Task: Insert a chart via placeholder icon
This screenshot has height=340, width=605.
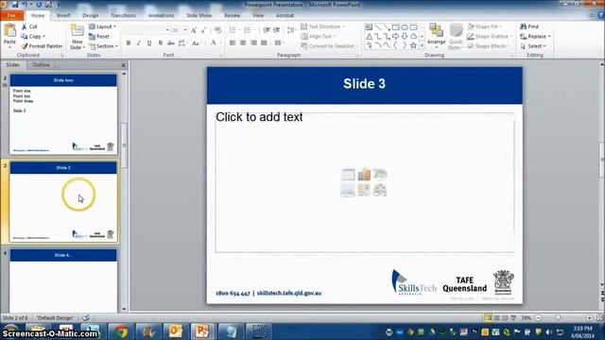Action: point(364,174)
